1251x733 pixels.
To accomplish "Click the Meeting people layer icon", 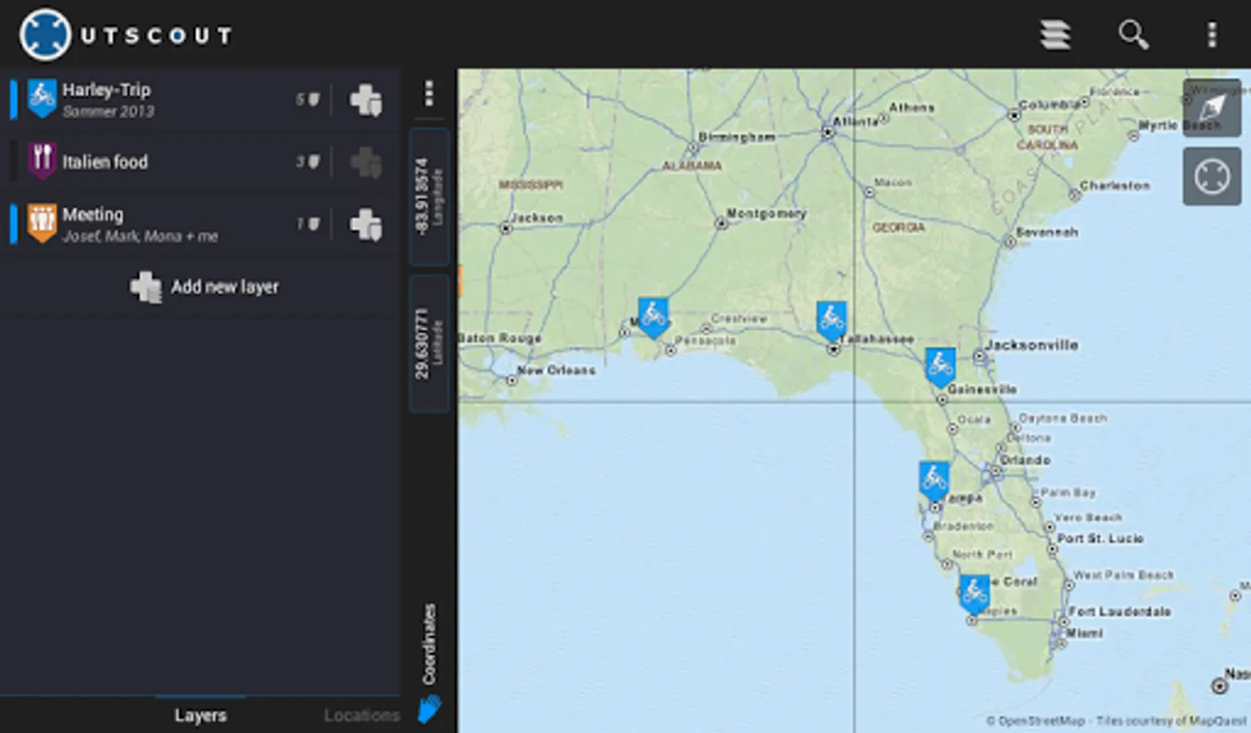I will (x=42, y=223).
